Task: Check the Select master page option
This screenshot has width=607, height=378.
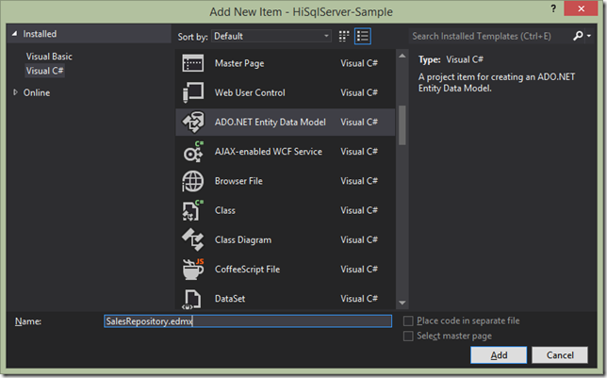Action: 408,336
